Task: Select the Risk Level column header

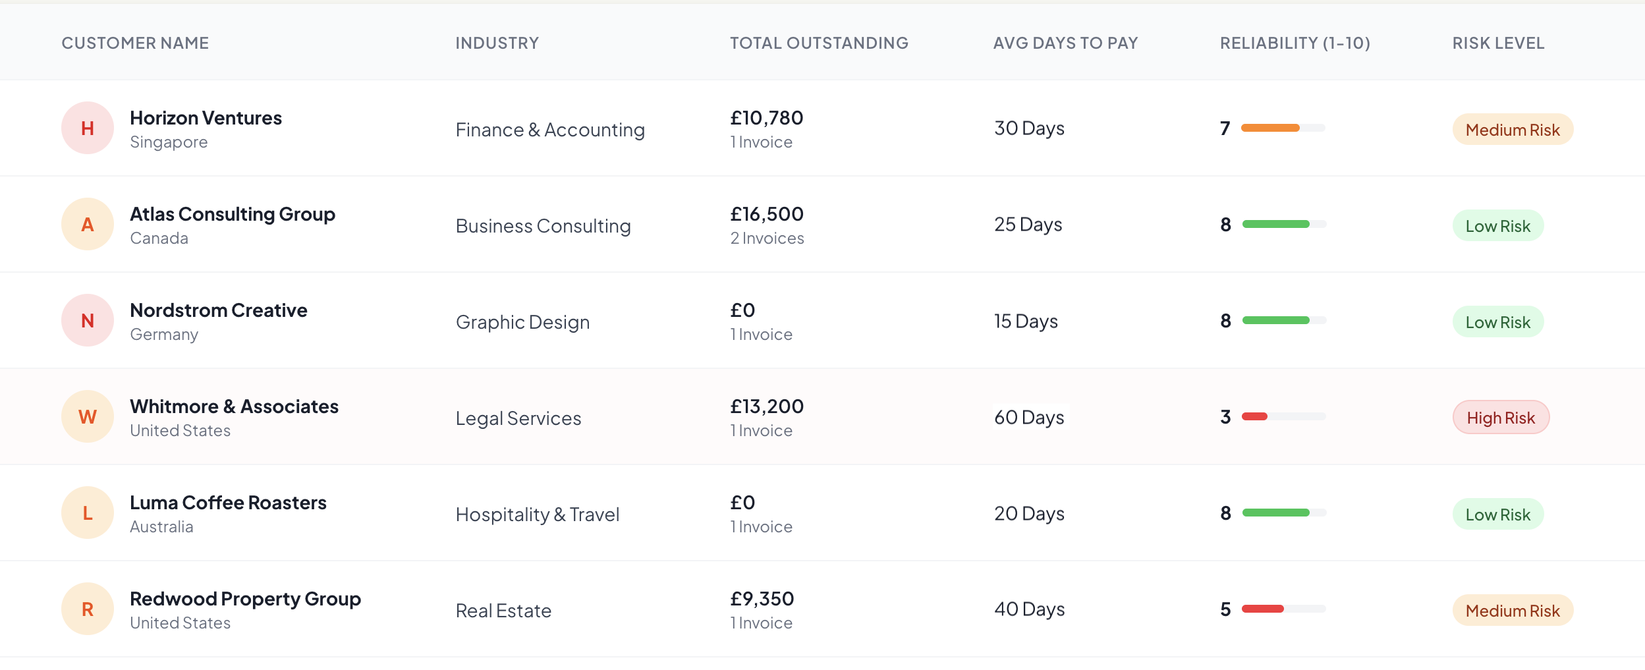Action: tap(1498, 42)
